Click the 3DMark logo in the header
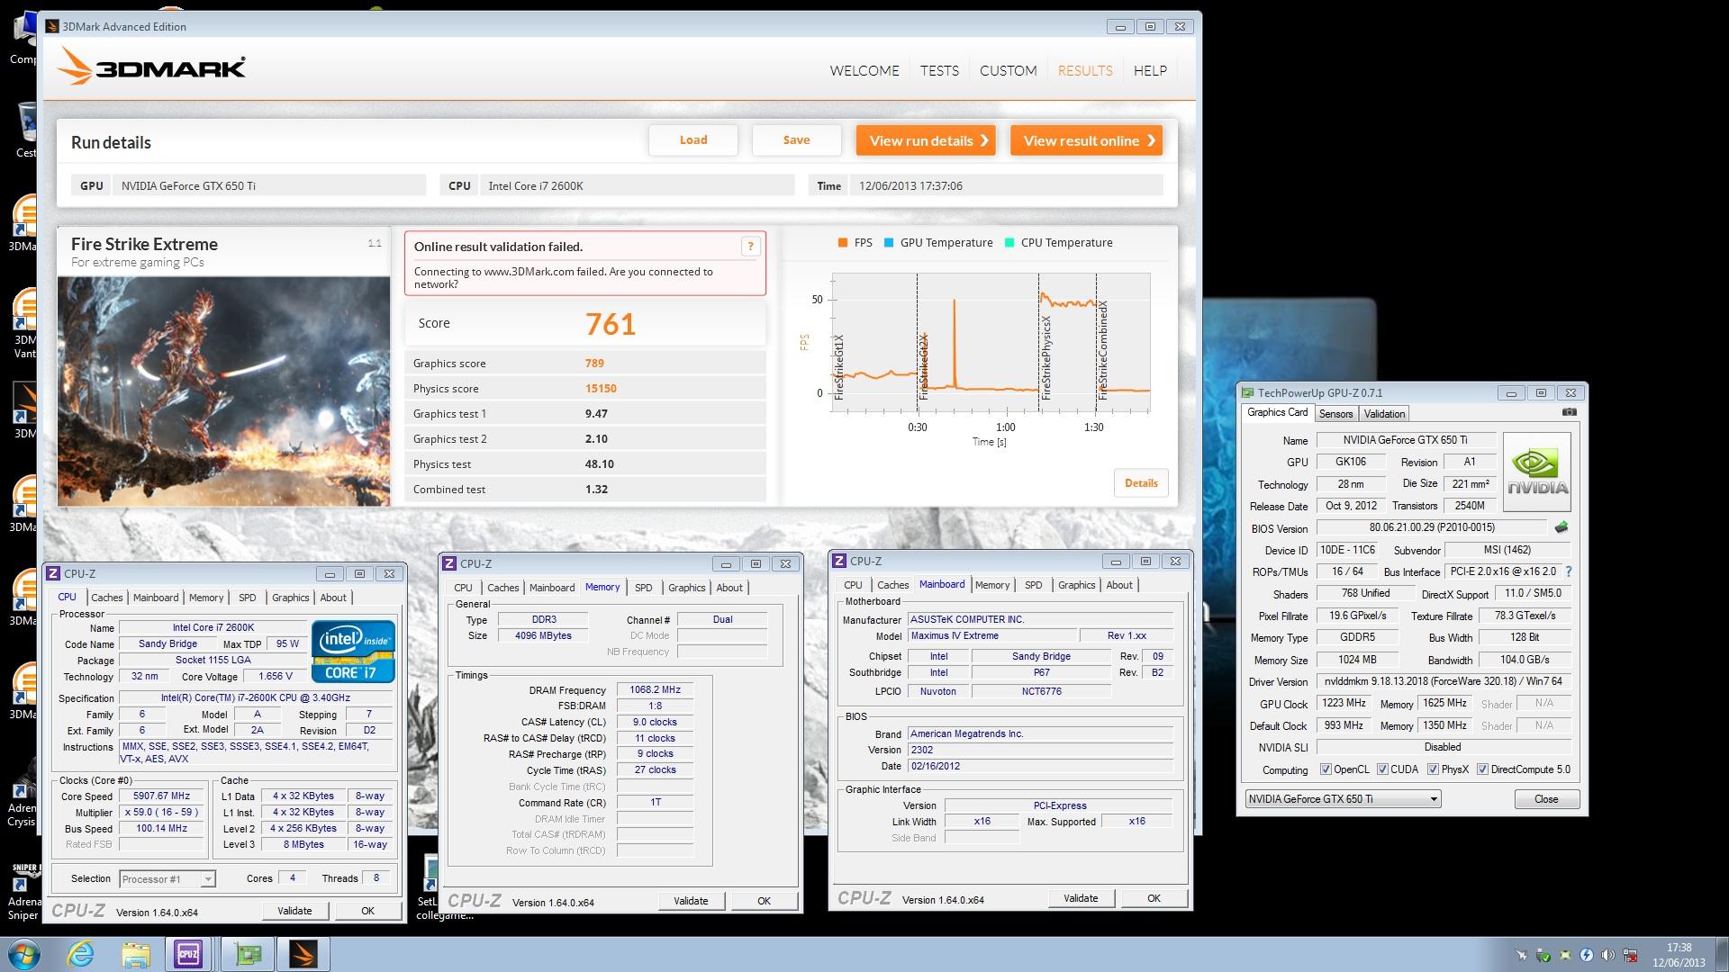This screenshot has height=972, width=1729. (151, 67)
